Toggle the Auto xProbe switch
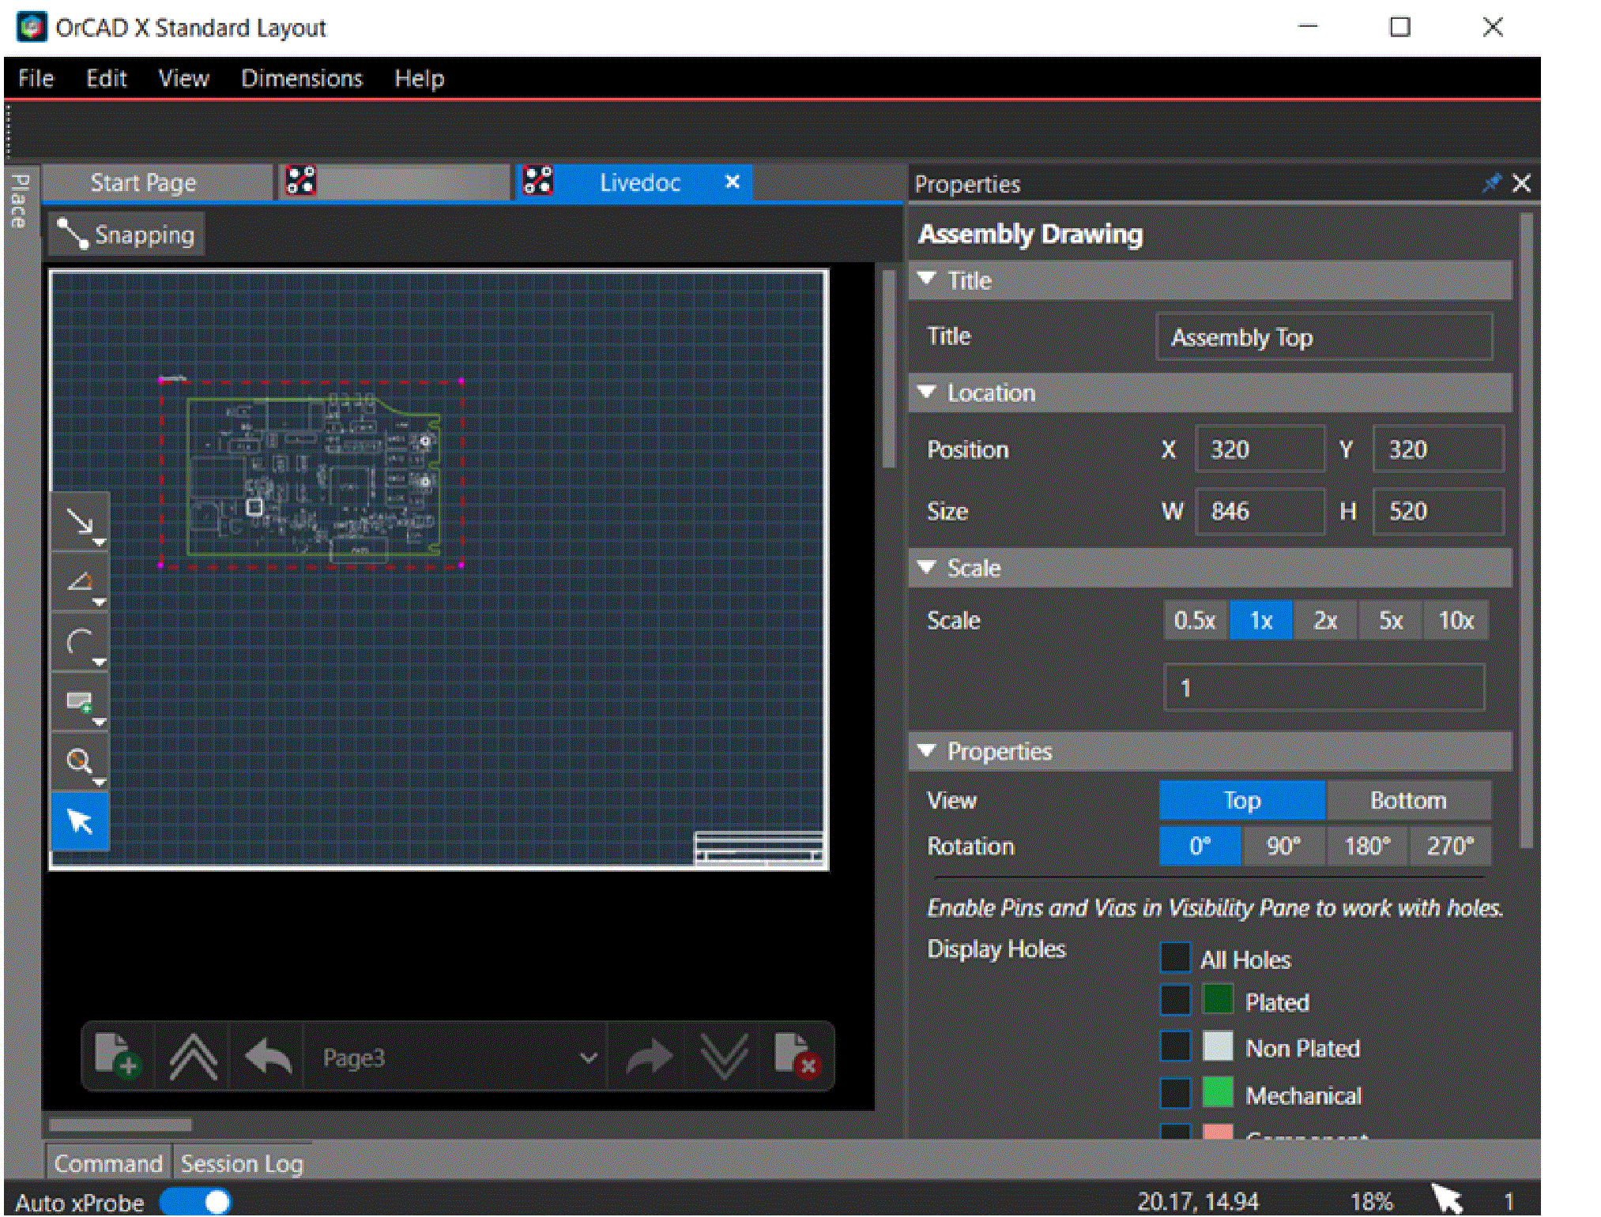This screenshot has width=1601, height=1217. [195, 1202]
